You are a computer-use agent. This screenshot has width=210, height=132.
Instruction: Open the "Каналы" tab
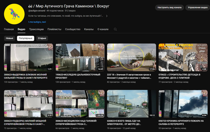(89, 29)
